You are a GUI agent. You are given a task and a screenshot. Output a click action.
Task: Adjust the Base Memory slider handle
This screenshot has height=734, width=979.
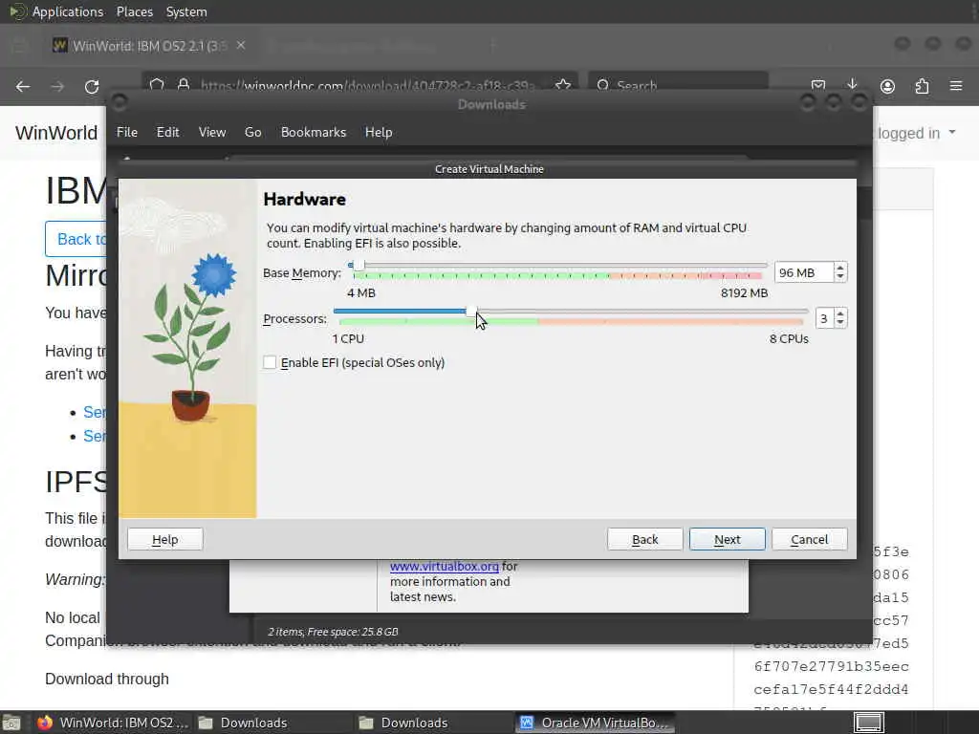[x=359, y=266]
